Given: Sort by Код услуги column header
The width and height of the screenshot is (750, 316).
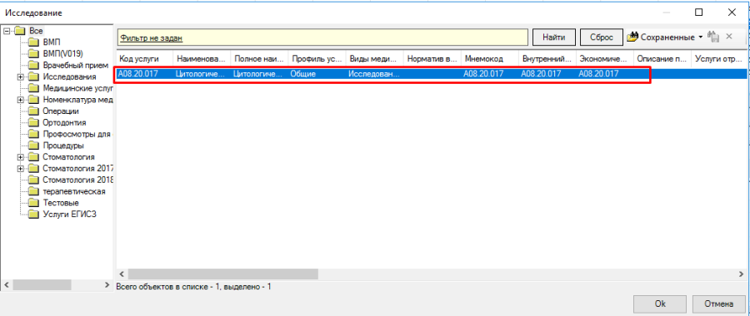Looking at the screenshot, I should (144, 59).
